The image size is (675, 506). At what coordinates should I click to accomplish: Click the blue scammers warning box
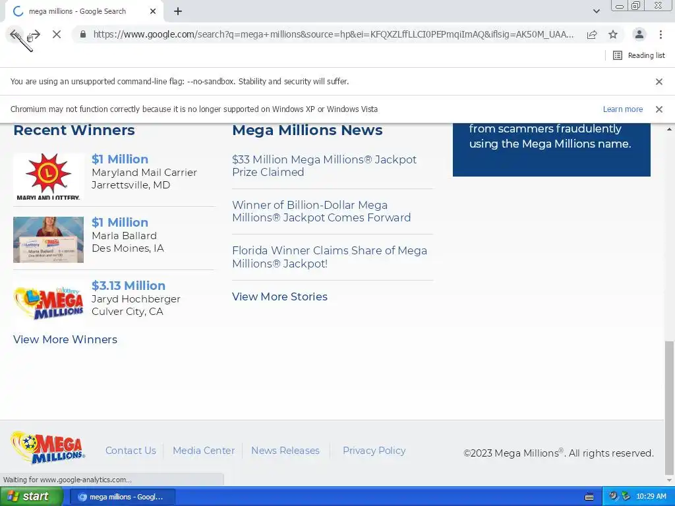(552, 150)
